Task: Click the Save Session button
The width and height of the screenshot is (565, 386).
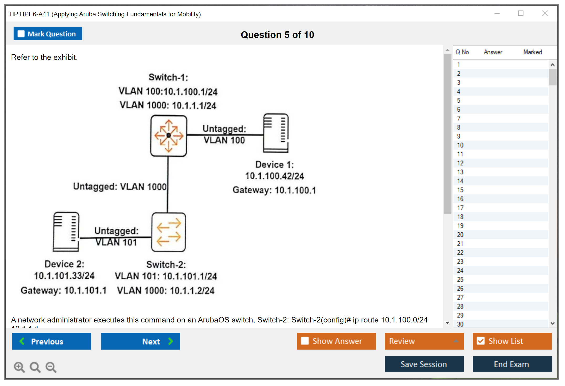Action: 424,364
